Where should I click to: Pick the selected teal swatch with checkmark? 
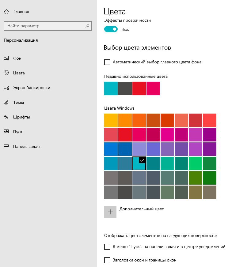[139, 164]
